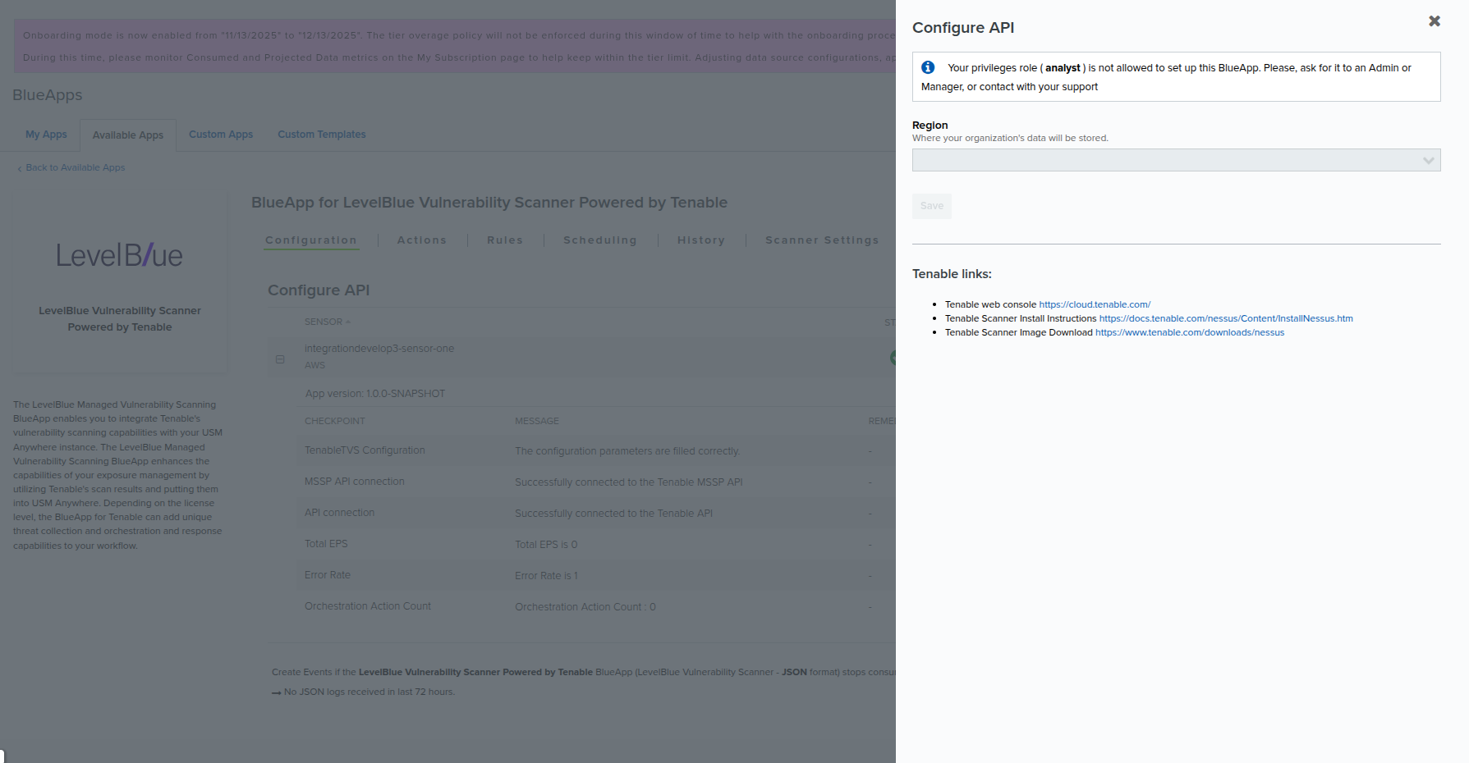
Task: Click the LevelBlue logo thumbnail
Action: [x=120, y=255]
